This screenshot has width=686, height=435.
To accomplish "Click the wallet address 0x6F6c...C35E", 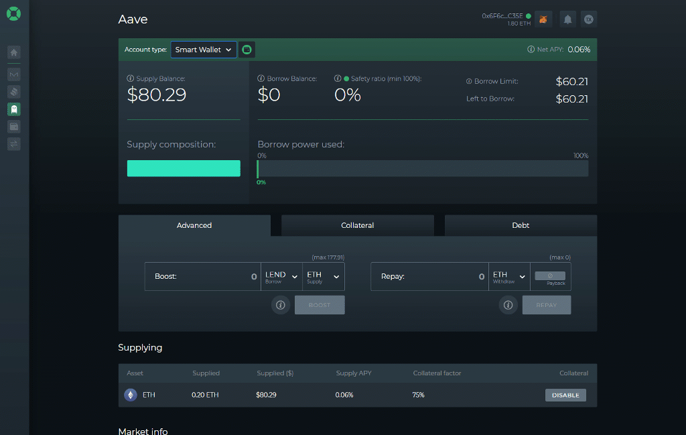I will pos(502,16).
